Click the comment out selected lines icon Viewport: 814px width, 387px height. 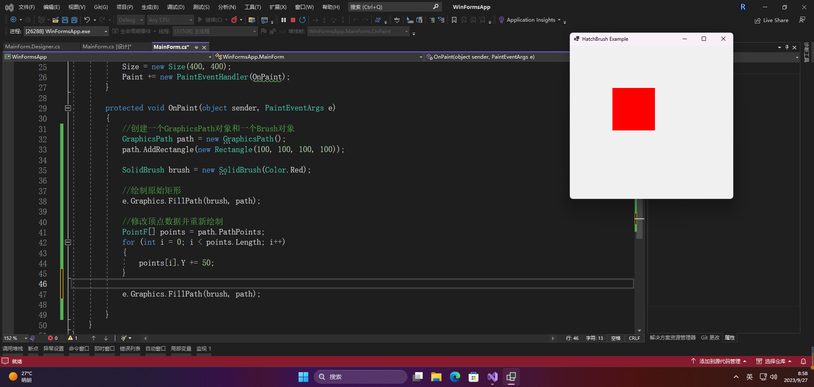[432, 20]
